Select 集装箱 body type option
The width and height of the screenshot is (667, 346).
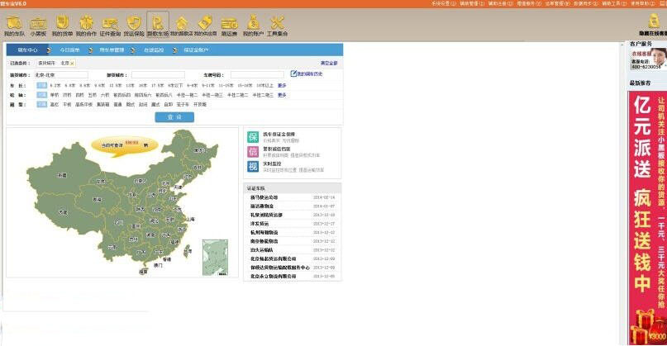click(103, 104)
